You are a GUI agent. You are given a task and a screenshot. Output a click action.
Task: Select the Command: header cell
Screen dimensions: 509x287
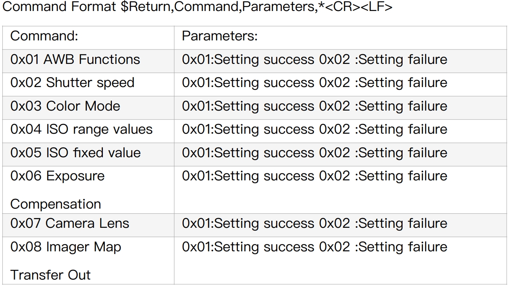coord(44,36)
